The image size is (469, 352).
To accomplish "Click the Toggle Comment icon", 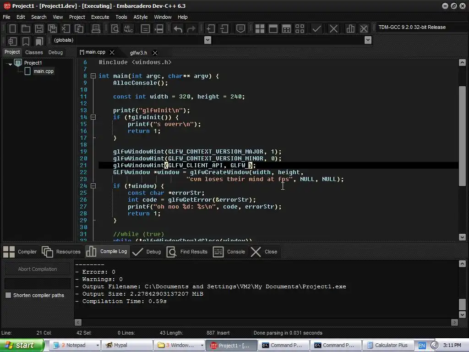I will tap(241, 29).
